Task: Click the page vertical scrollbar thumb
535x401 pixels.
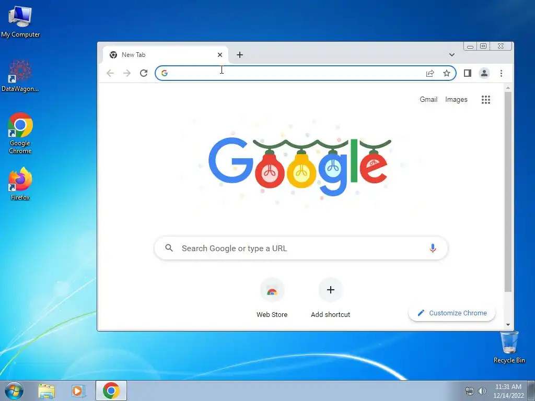Action: tap(508, 192)
